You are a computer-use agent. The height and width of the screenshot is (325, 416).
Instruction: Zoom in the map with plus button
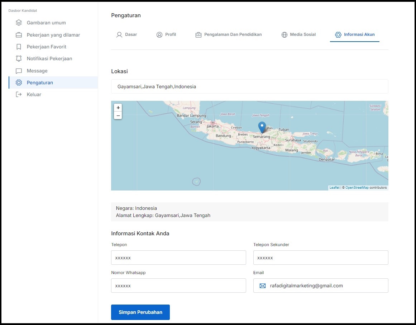(118, 108)
